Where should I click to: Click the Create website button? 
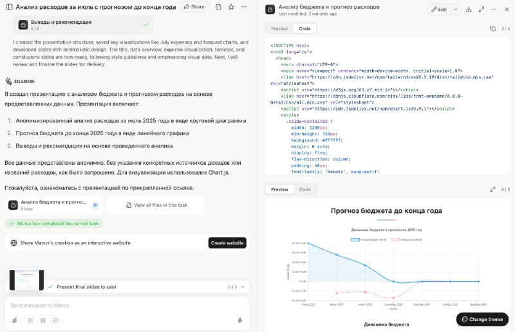[x=227, y=243]
